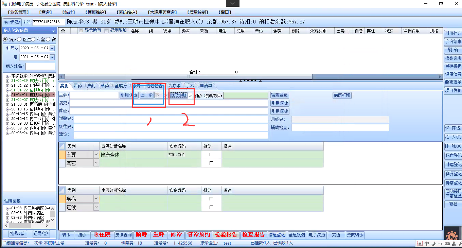Tick 疑诊 checkbox in the 证候 row

tap(211, 207)
